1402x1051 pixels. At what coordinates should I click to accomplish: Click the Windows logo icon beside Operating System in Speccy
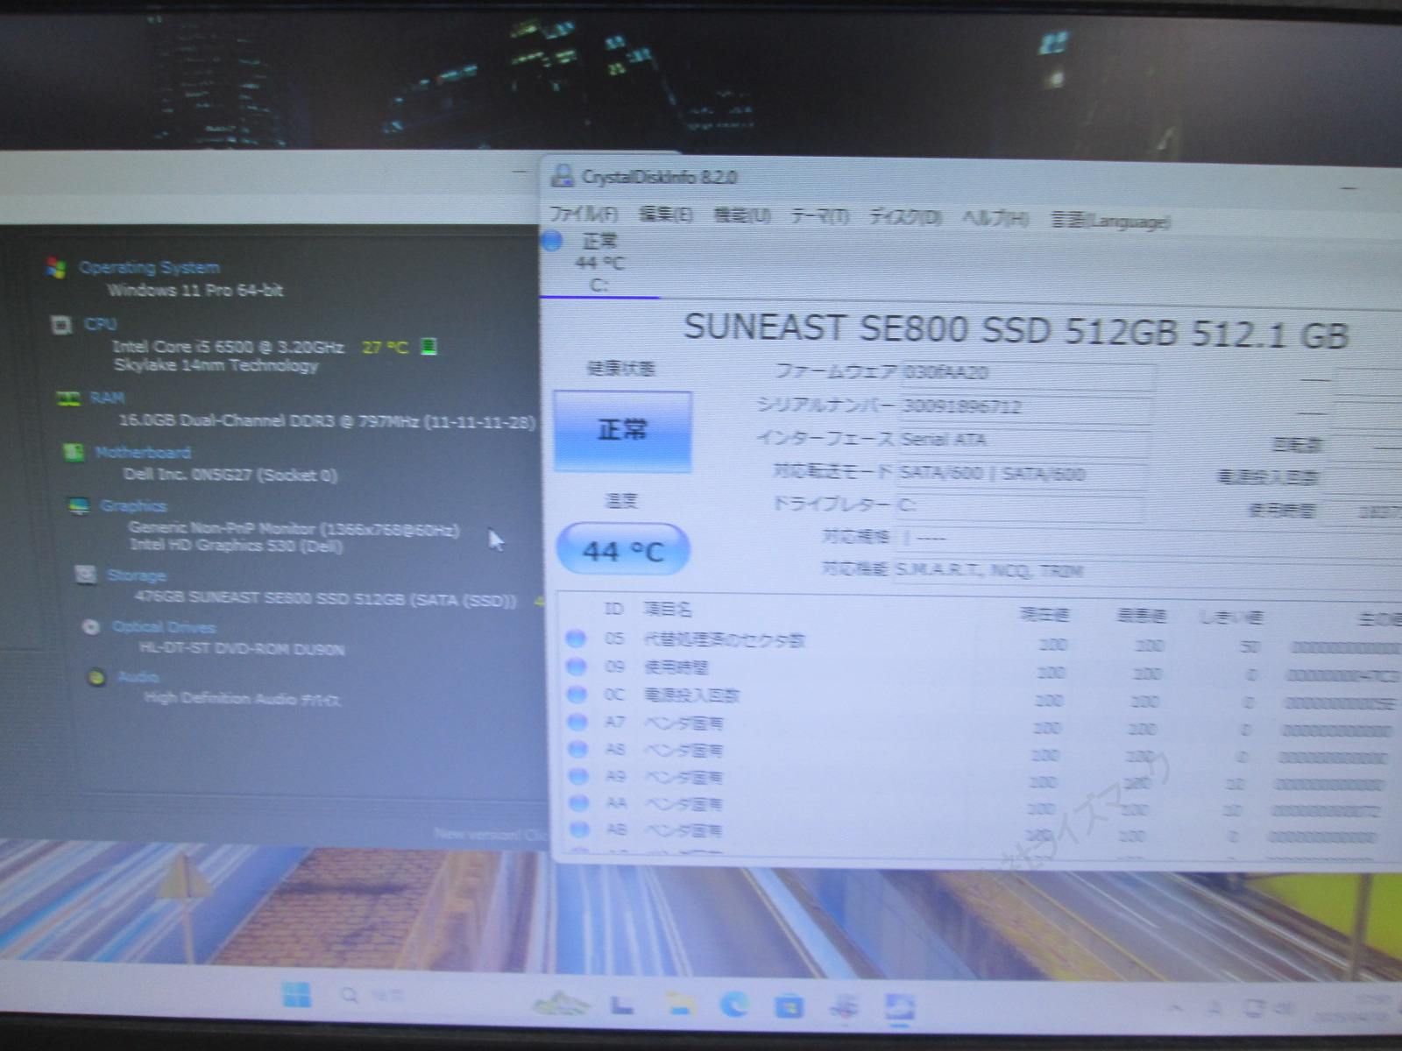point(56,268)
